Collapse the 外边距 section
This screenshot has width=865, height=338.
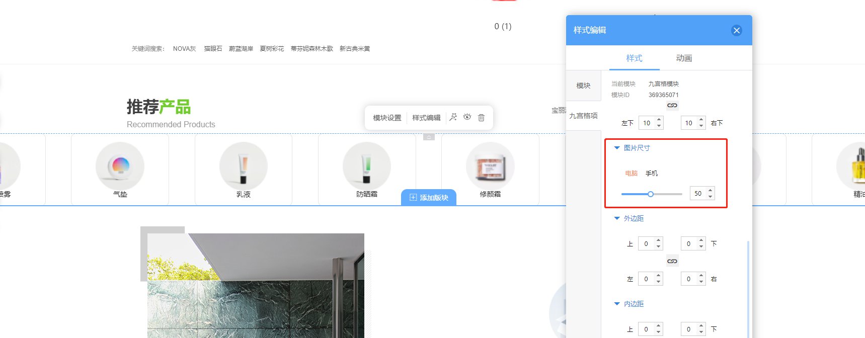(x=617, y=218)
